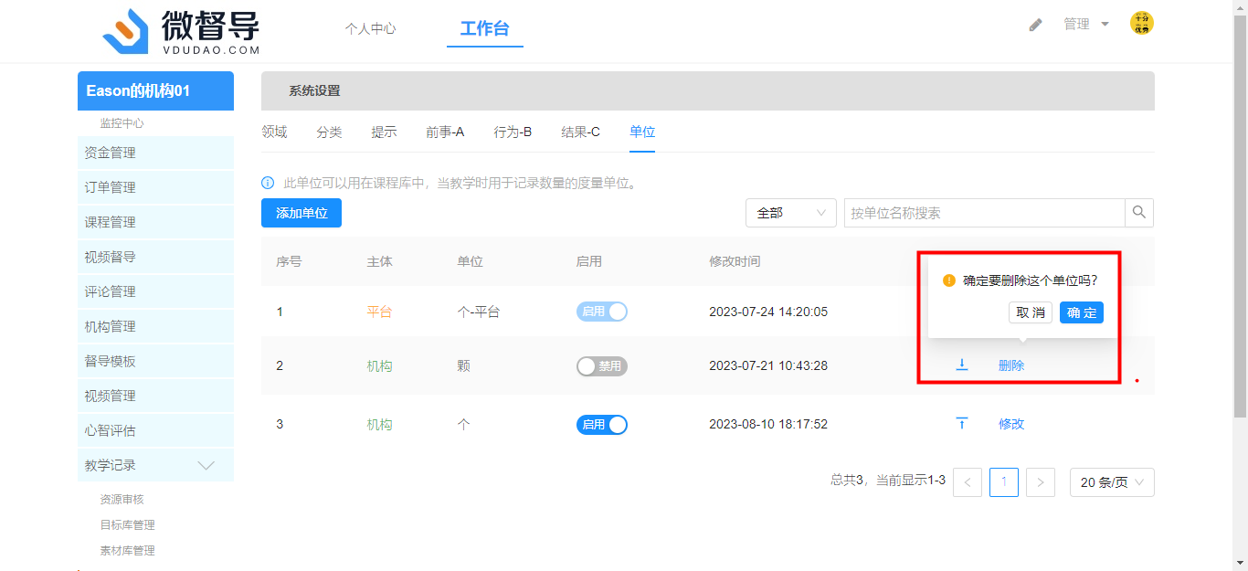Move row 2 down with arrow icon
The image size is (1248, 571).
(x=961, y=365)
